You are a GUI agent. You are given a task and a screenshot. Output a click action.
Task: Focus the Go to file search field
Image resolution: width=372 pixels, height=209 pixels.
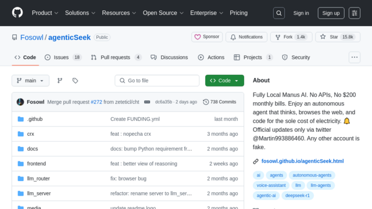coord(157,81)
